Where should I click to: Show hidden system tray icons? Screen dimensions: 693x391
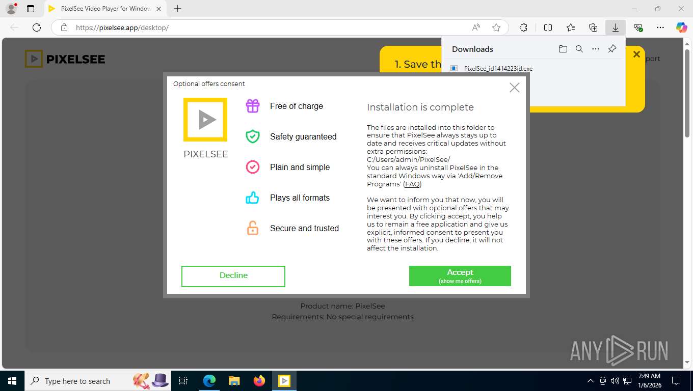coord(591,381)
